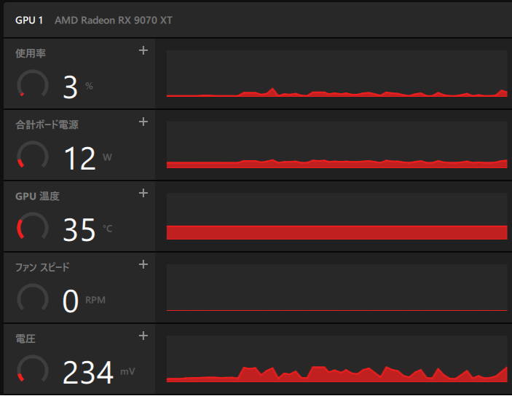
Task: Click the 使用率 circular gauge icon
Action: coord(33,84)
